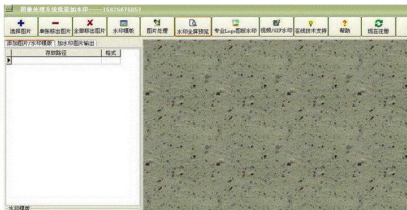Click the partially visible button after 现在注册
The width and height of the screenshot is (407, 210).
pos(401,27)
